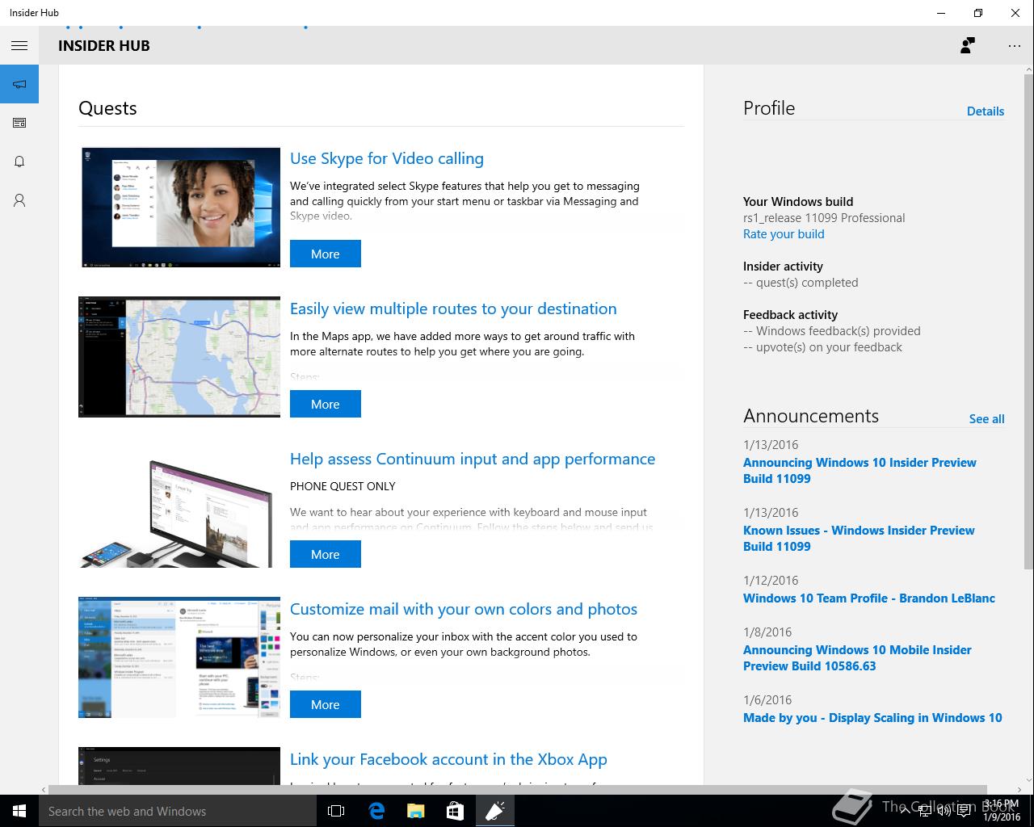Select the Quests megaphone sidebar icon

click(19, 84)
